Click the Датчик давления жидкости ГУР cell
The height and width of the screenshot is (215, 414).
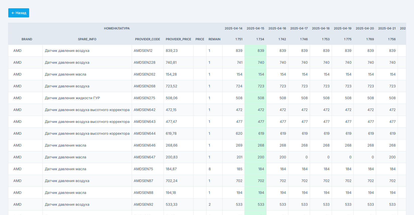[x=72, y=98]
